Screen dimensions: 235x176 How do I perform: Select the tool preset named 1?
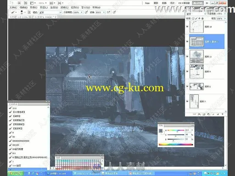pyautogui.click(x=28, y=161)
